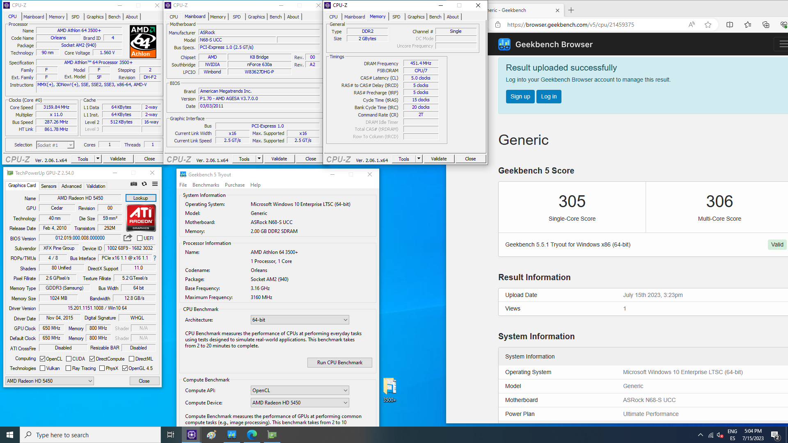This screenshot has width=788, height=443.
Task: Click Close button in GPU-Z
Action: pyautogui.click(x=144, y=381)
